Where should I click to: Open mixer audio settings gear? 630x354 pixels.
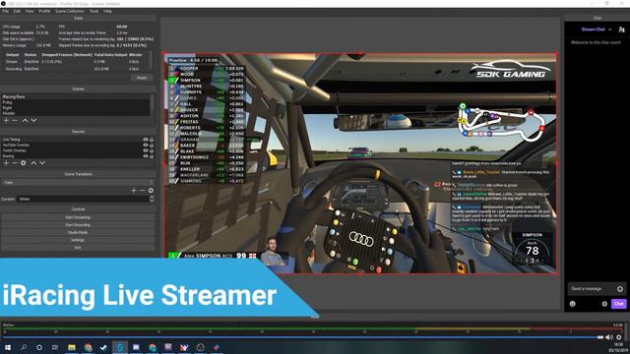click(x=619, y=337)
